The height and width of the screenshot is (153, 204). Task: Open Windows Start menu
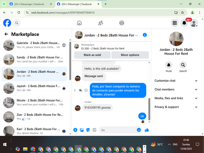(x=5, y=144)
